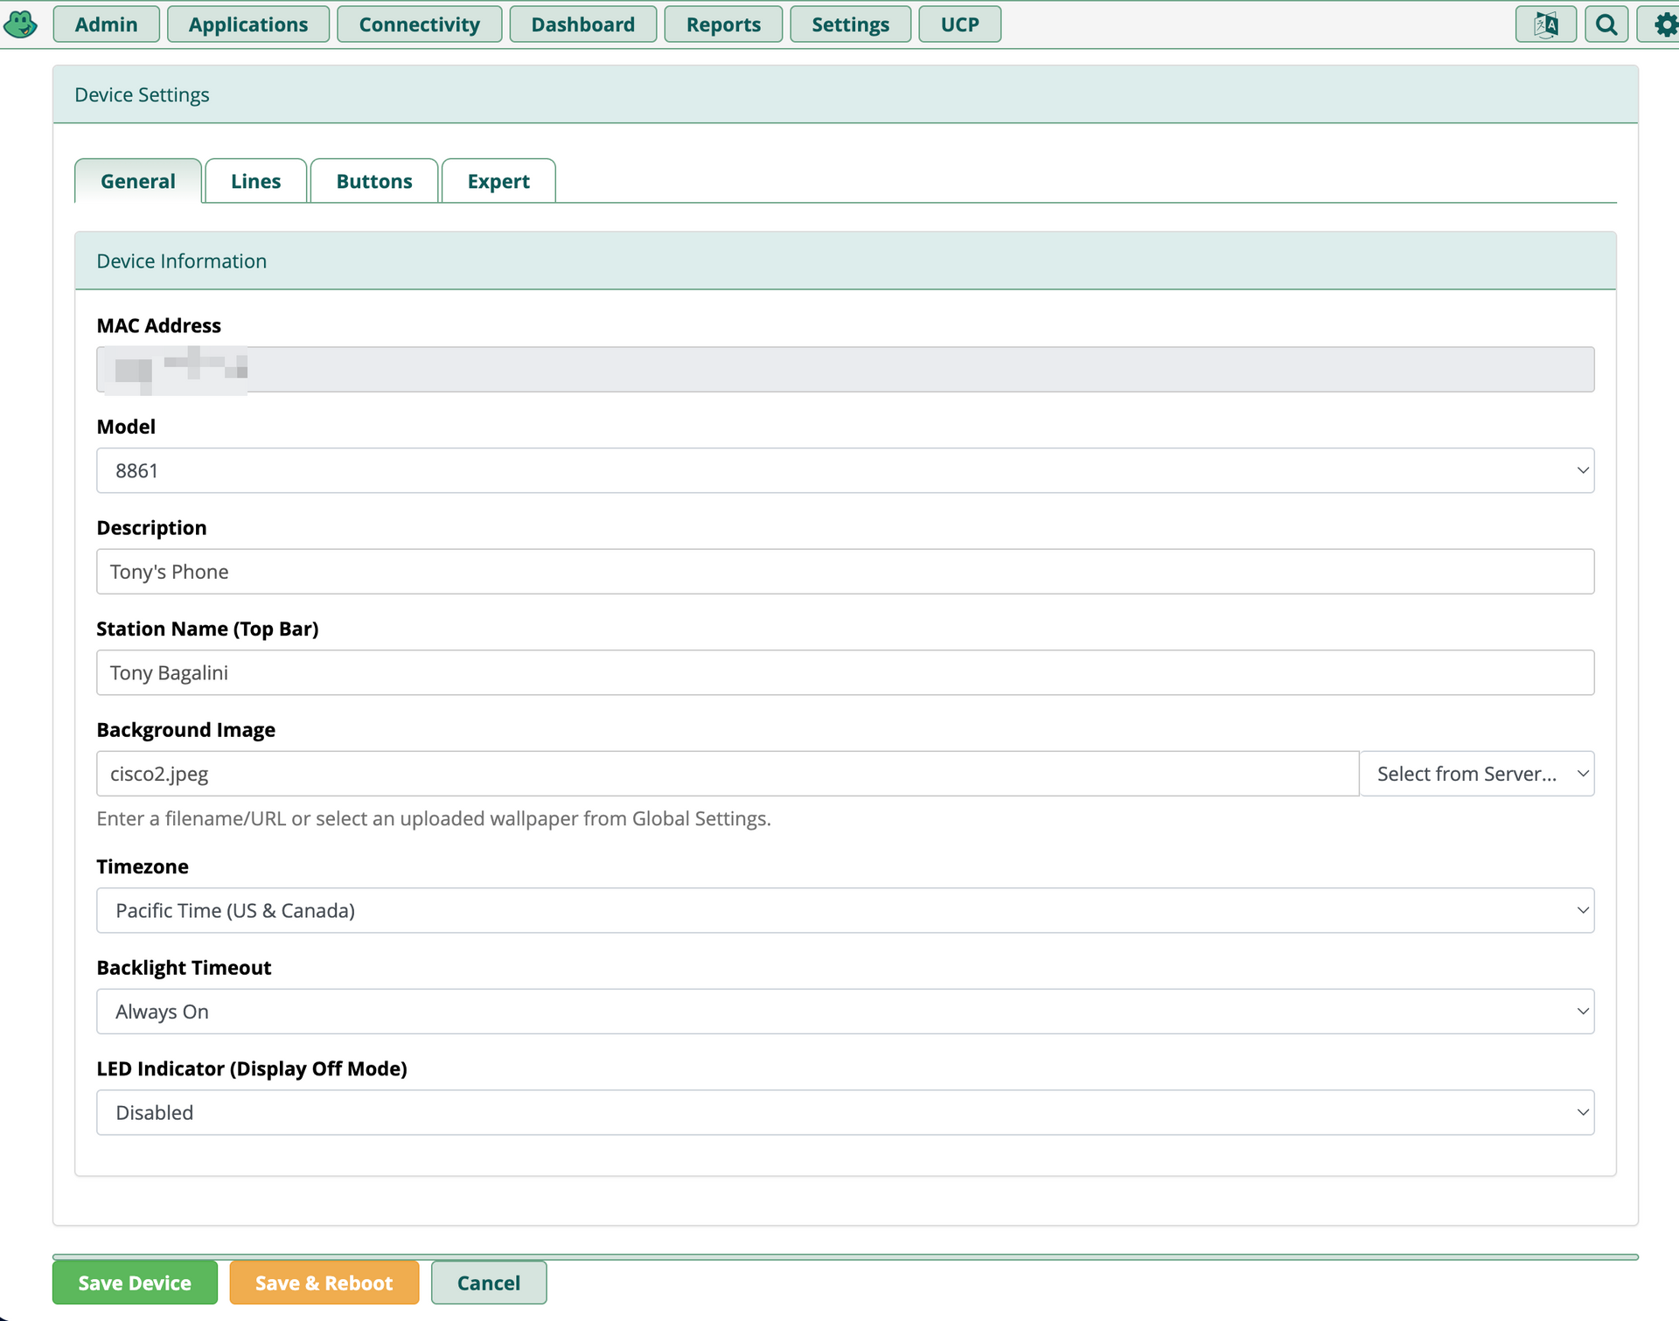The image size is (1679, 1321).
Task: Click the Description input field
Action: tap(845, 572)
